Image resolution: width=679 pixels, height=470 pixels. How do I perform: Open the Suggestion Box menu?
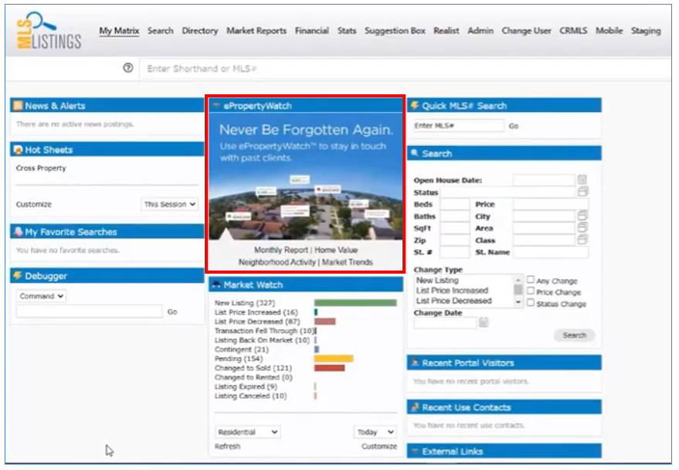(395, 31)
